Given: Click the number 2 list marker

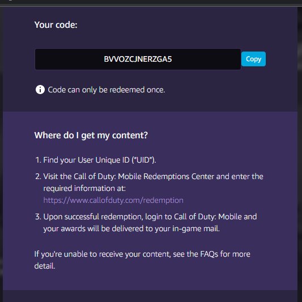Looking at the screenshot, I should 38,176.
